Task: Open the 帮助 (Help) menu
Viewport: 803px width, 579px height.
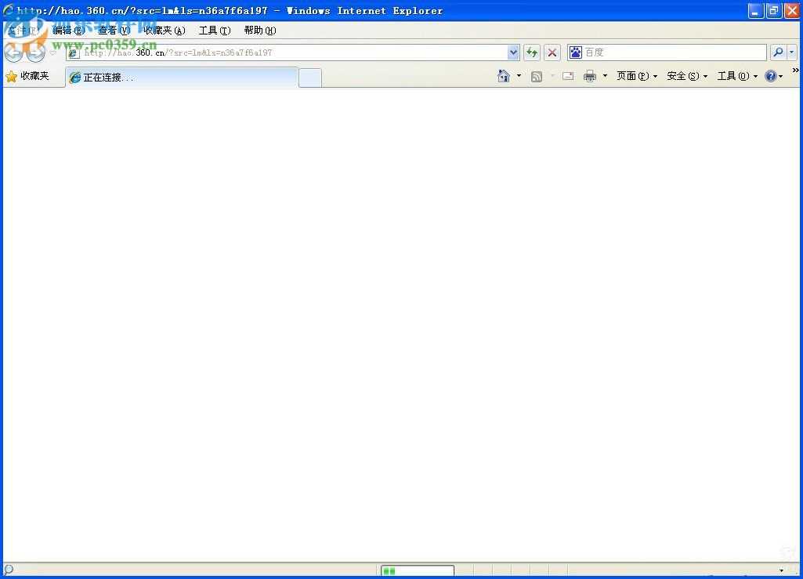Action: pos(259,31)
